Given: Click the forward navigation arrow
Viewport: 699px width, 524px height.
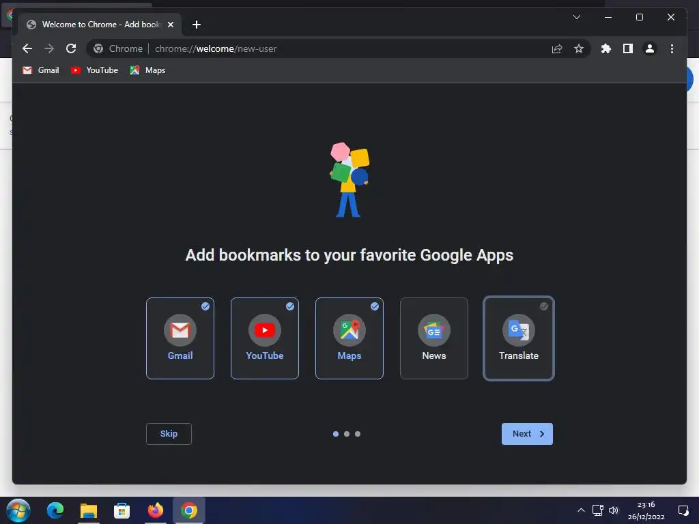Looking at the screenshot, I should [49, 48].
